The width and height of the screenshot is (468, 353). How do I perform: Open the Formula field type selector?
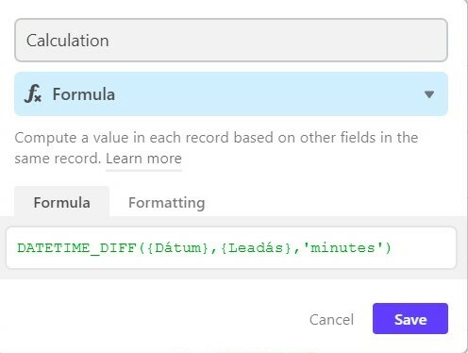click(231, 93)
